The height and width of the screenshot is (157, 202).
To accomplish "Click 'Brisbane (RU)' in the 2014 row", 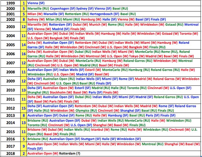I will [38, 120].
